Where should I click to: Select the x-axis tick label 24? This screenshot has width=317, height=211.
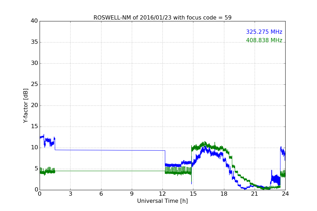(x=285, y=194)
